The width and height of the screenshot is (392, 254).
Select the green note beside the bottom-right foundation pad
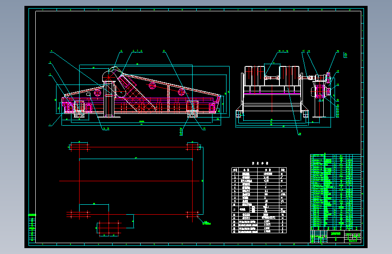(207, 223)
